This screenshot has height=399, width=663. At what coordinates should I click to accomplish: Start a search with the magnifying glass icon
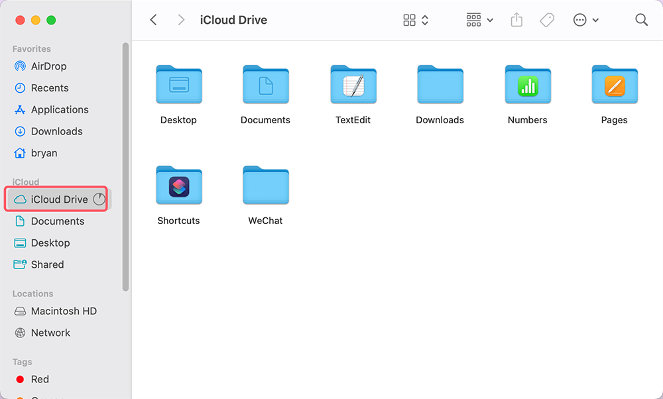641,20
